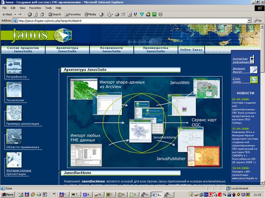Open the Интернет Фрегат link
This screenshot has width=265, height=198.
(239, 70)
